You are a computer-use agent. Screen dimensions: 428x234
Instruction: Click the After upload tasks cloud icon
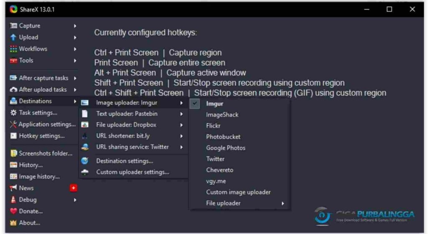pos(13,90)
